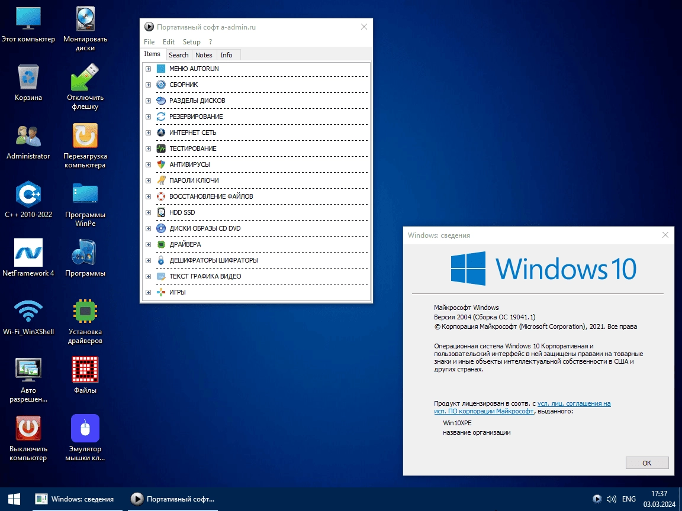The height and width of the screenshot is (511, 682).
Task: Select the Корзина recycle bin icon
Action: 28,83
